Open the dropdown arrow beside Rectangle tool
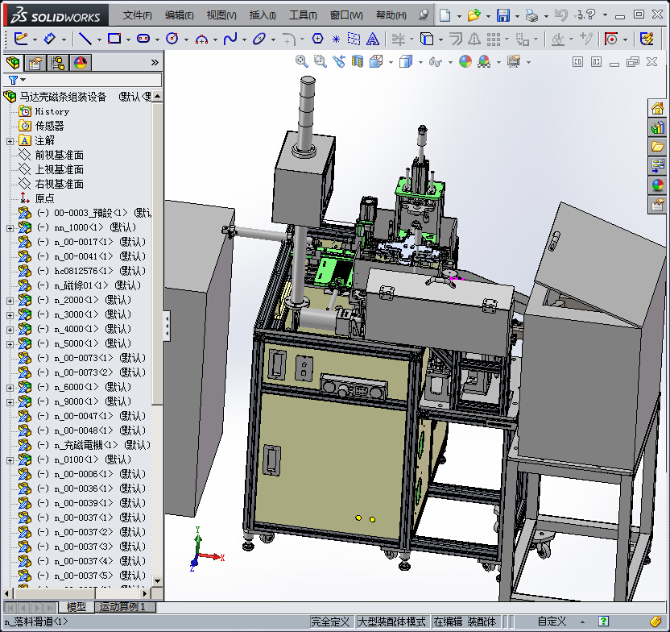Viewport: 670px width, 632px height. pos(129,39)
